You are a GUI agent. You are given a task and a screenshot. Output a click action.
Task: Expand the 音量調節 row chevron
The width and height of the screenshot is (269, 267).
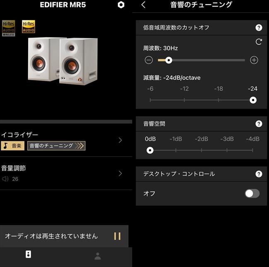point(120,173)
